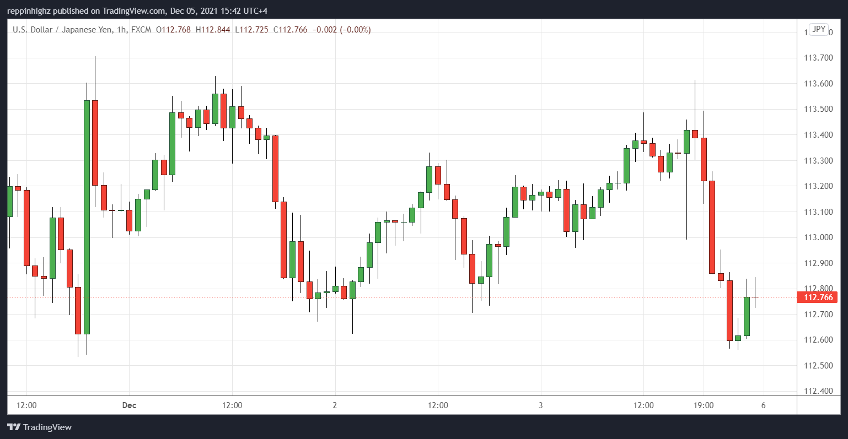The height and width of the screenshot is (439, 848).
Task: Click the high value H112.844
Action: (x=213, y=30)
